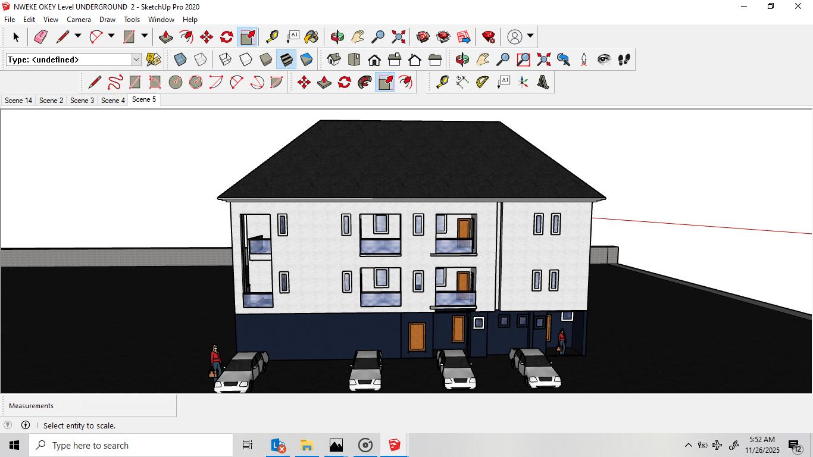The width and height of the screenshot is (813, 457).
Task: Select the Follow Me tool
Action: tap(365, 82)
